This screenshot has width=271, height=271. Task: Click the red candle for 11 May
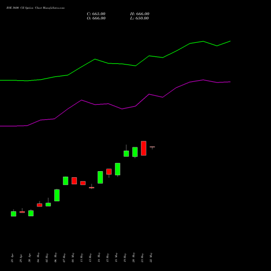coord(83,183)
